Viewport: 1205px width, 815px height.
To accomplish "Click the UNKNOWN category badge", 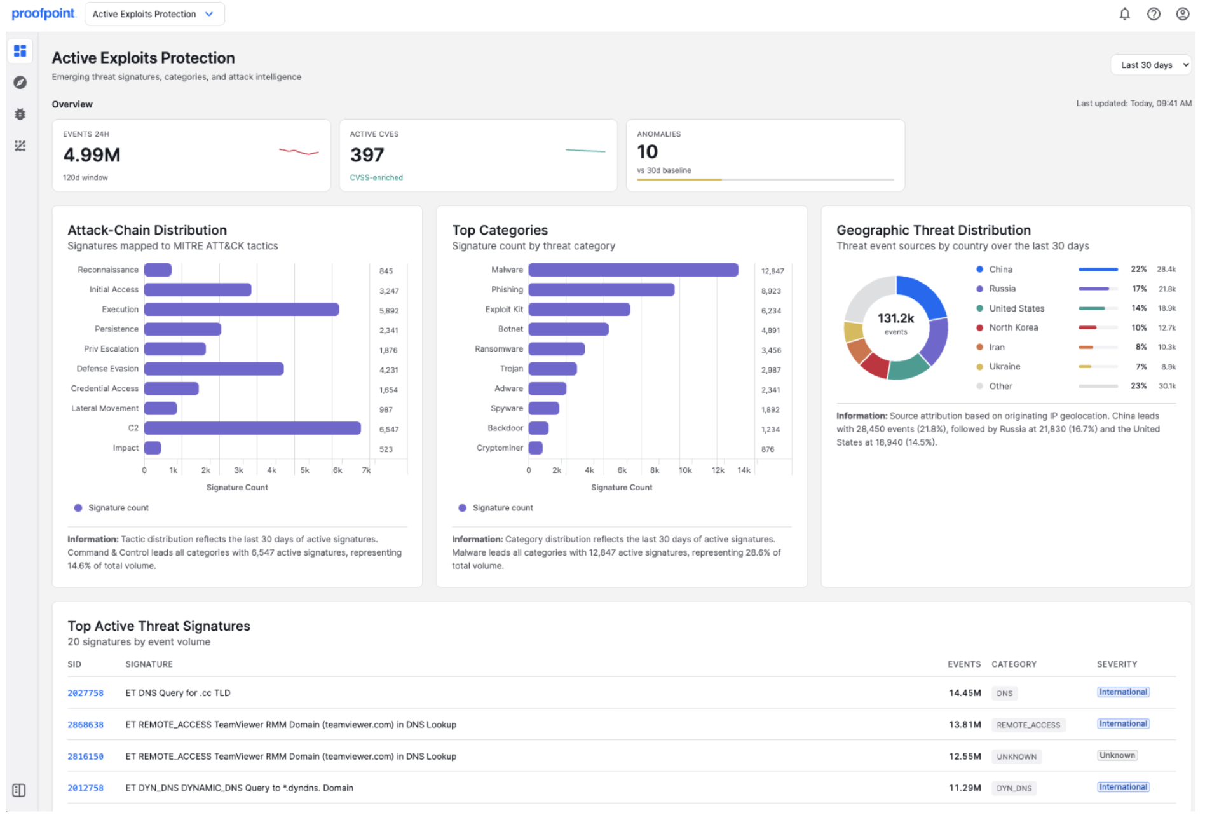I will click(1016, 757).
